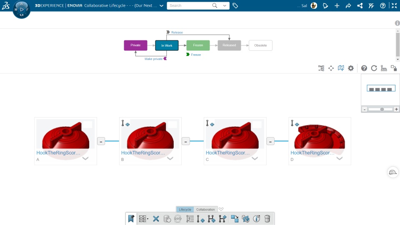Collapse the node between revisions A and B

(101, 141)
